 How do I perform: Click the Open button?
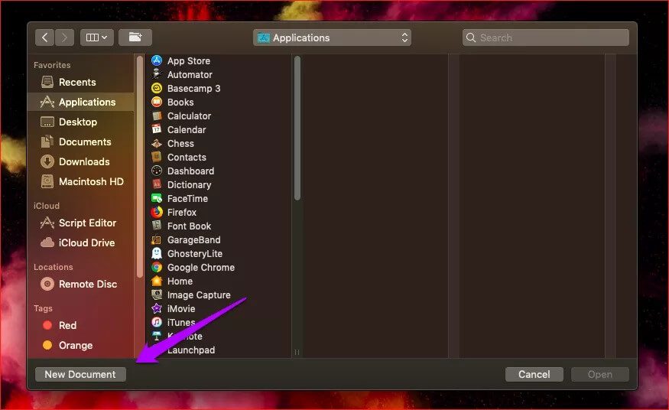click(x=600, y=374)
